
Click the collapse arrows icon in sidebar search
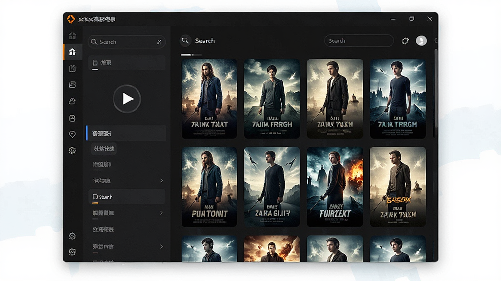click(x=159, y=42)
